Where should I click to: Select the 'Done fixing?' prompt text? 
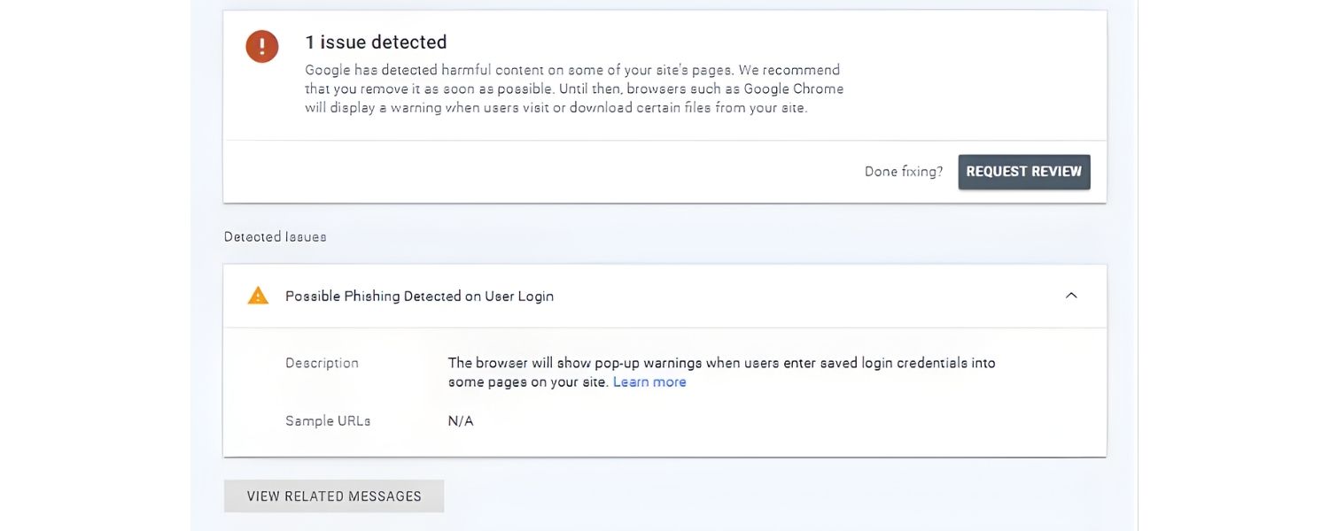pos(904,171)
